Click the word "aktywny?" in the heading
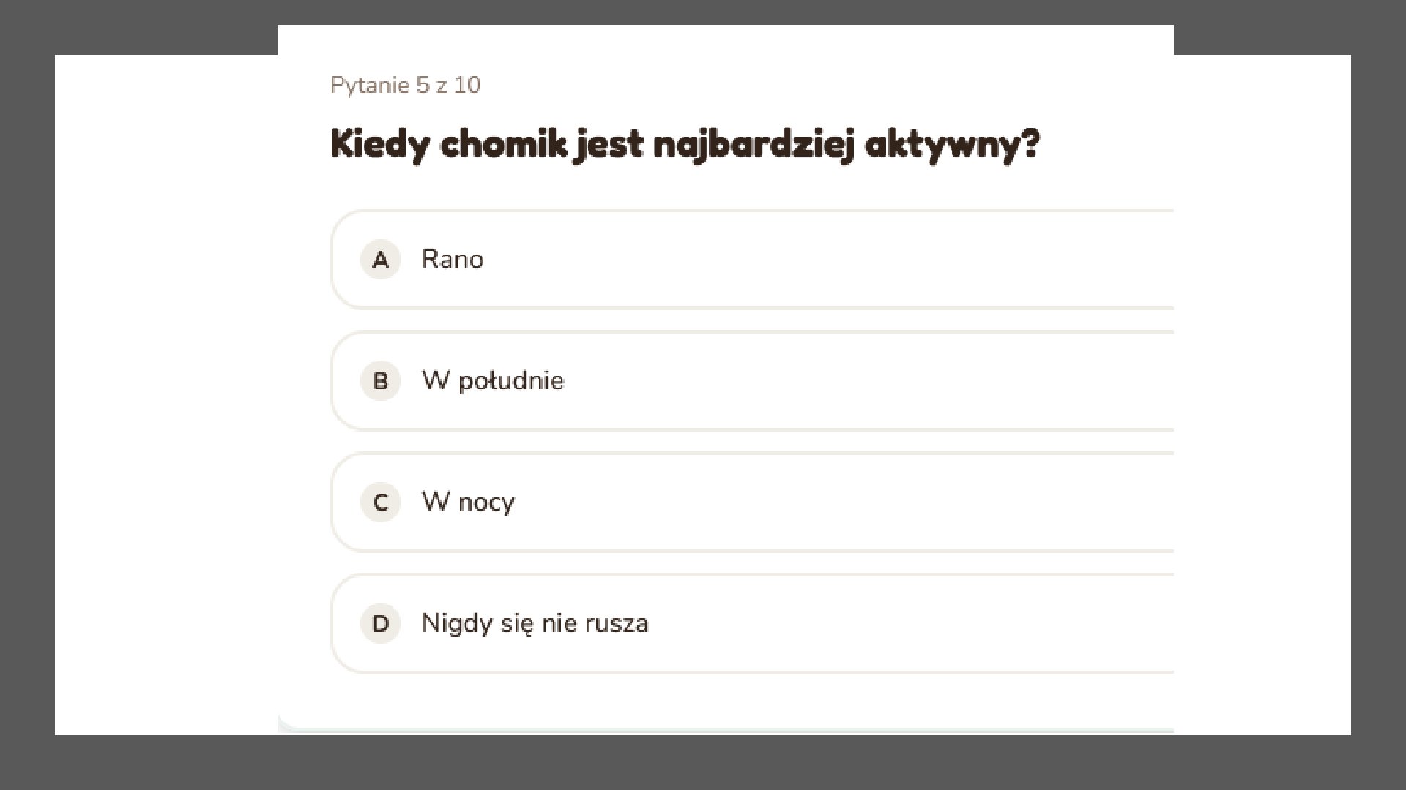The image size is (1406, 790). (x=951, y=144)
